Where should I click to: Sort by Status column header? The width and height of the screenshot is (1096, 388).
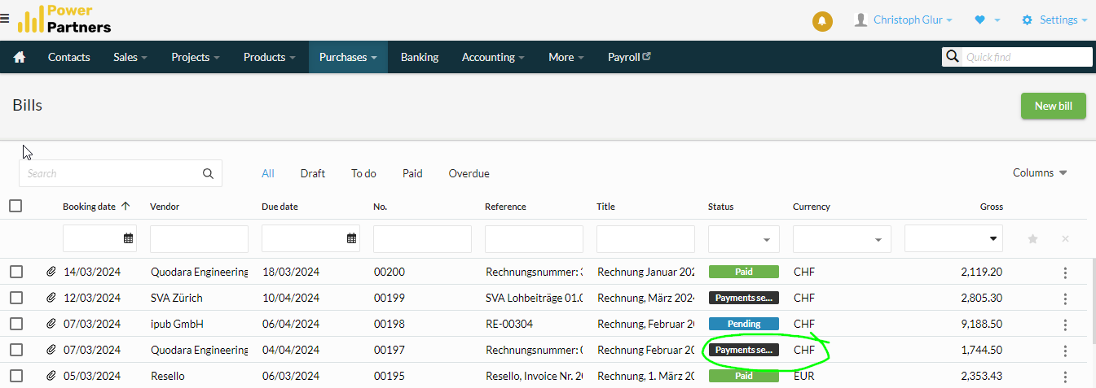(x=721, y=207)
